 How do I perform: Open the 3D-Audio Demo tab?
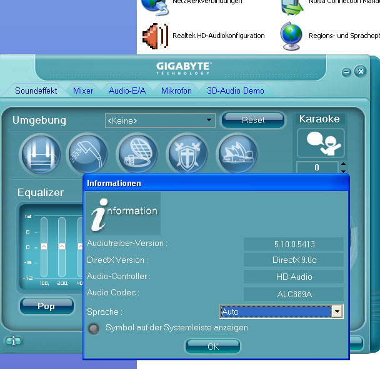point(236,91)
